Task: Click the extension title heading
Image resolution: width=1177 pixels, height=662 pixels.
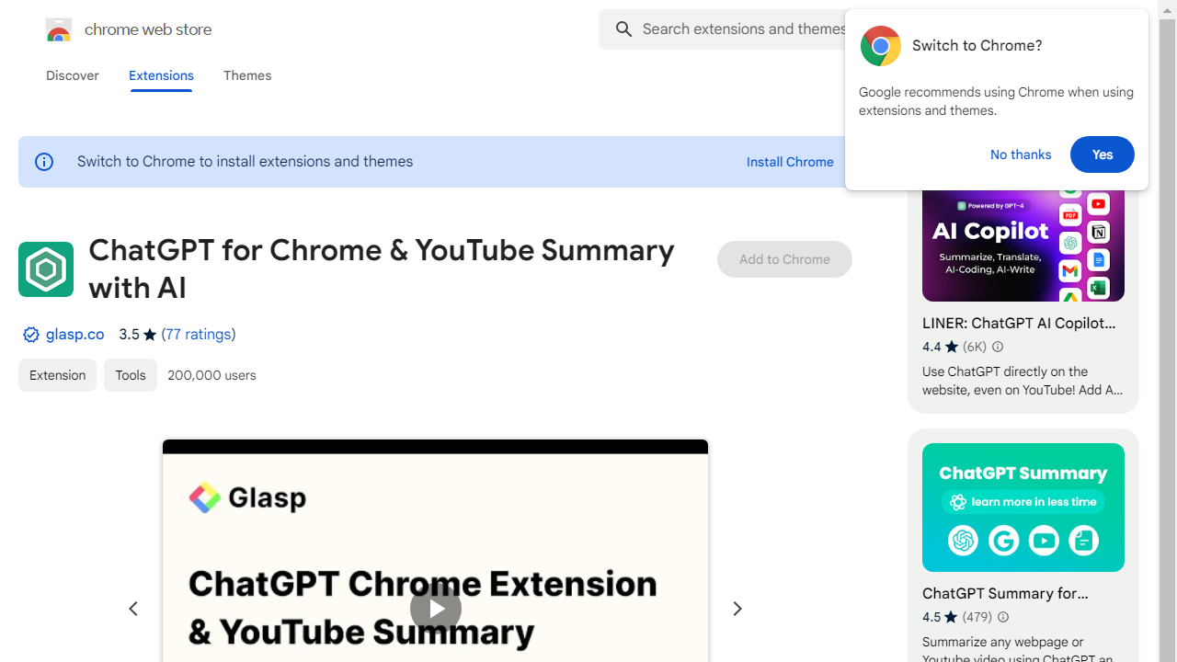Action: pos(382,269)
